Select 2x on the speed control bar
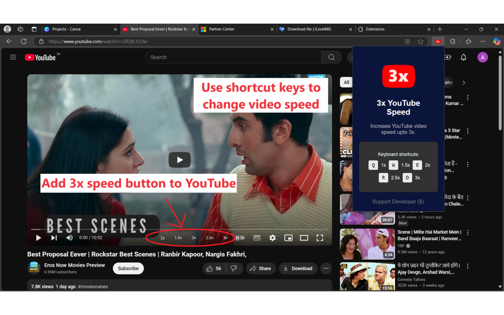Screen dimensions: 504x315 click(193, 238)
